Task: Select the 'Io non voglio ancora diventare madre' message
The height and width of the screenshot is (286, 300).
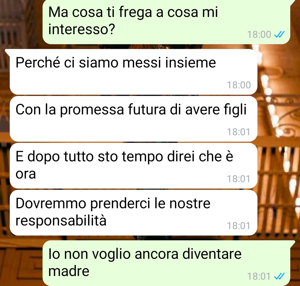Action: 166,263
